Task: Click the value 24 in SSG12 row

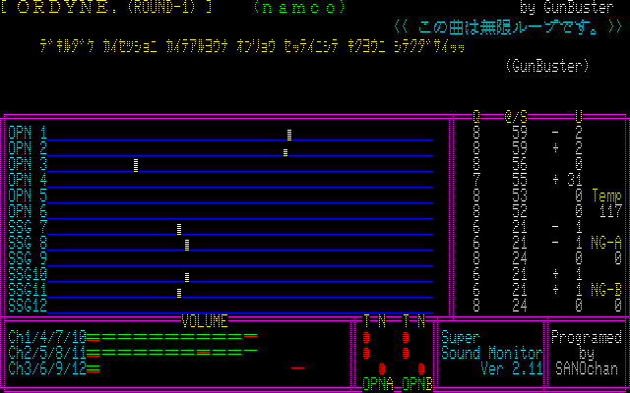Action: 520,306
